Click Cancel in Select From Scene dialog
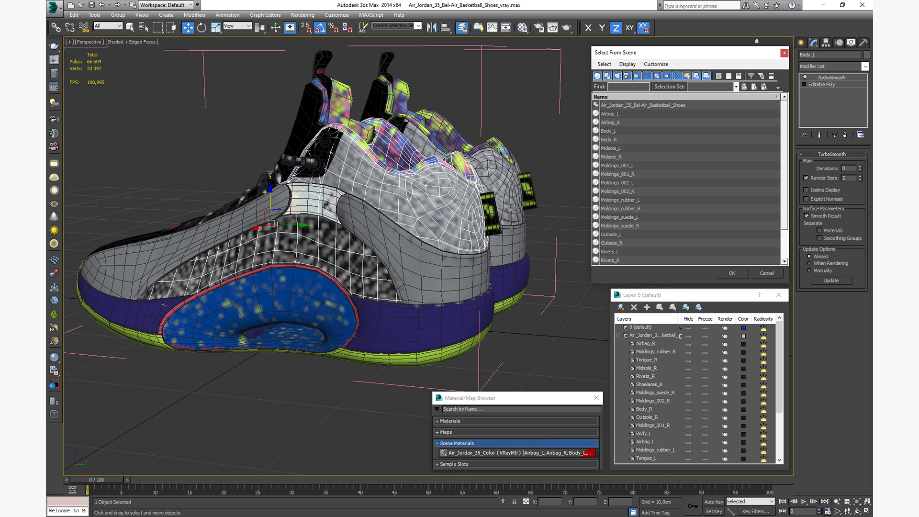This screenshot has height=517, width=919. point(766,273)
